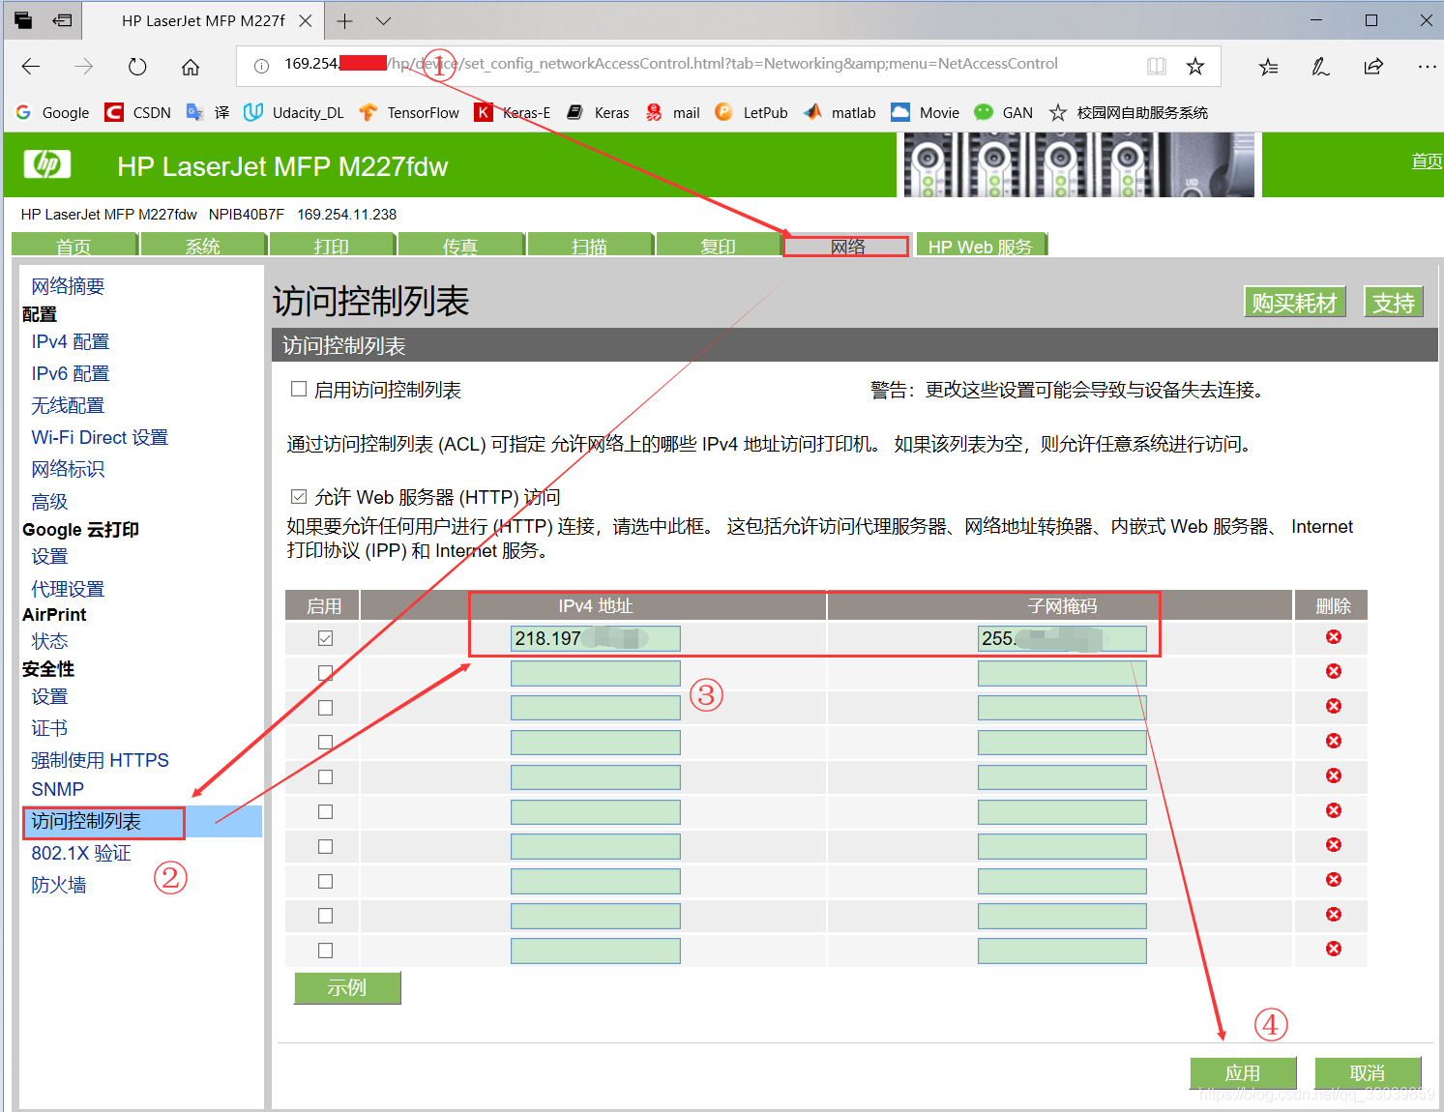This screenshot has height=1112, width=1444.
Task: Click the 支持 support button
Action: [1394, 302]
